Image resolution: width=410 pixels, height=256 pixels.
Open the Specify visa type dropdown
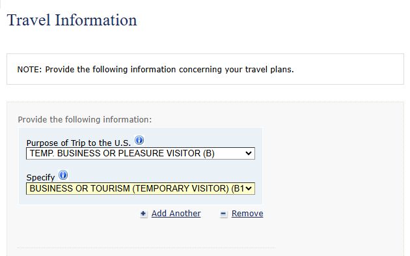141,188
